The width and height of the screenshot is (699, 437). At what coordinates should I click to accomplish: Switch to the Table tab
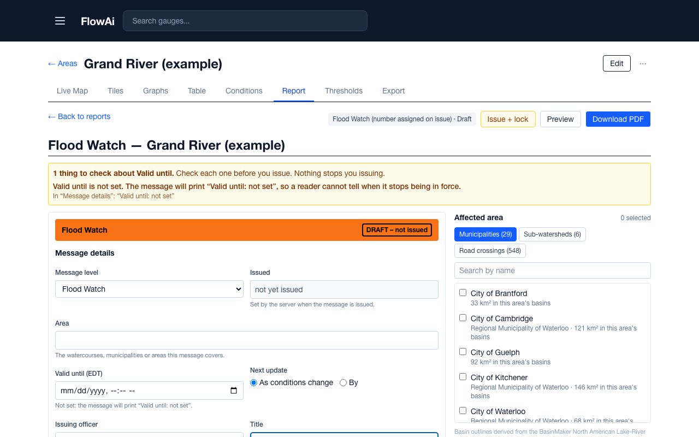coord(197,91)
